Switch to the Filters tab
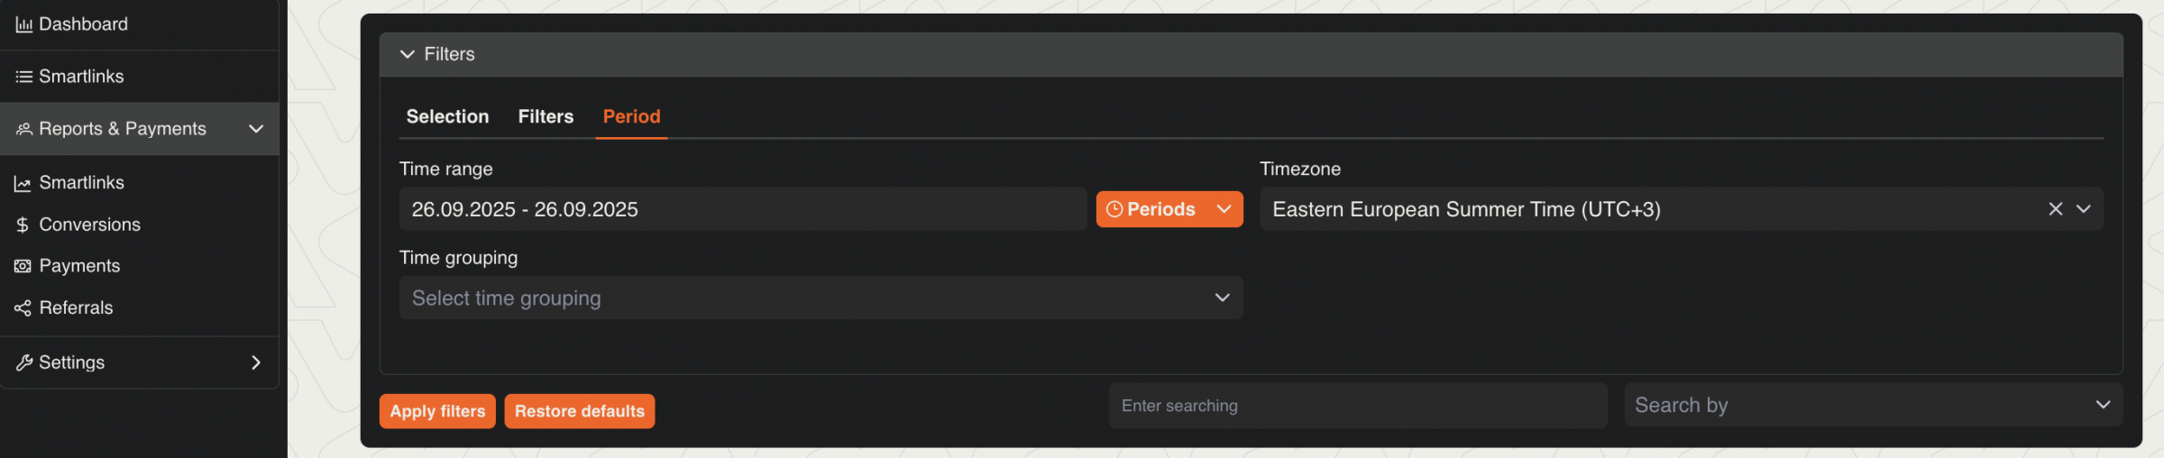The height and width of the screenshot is (458, 2164). pos(546,117)
